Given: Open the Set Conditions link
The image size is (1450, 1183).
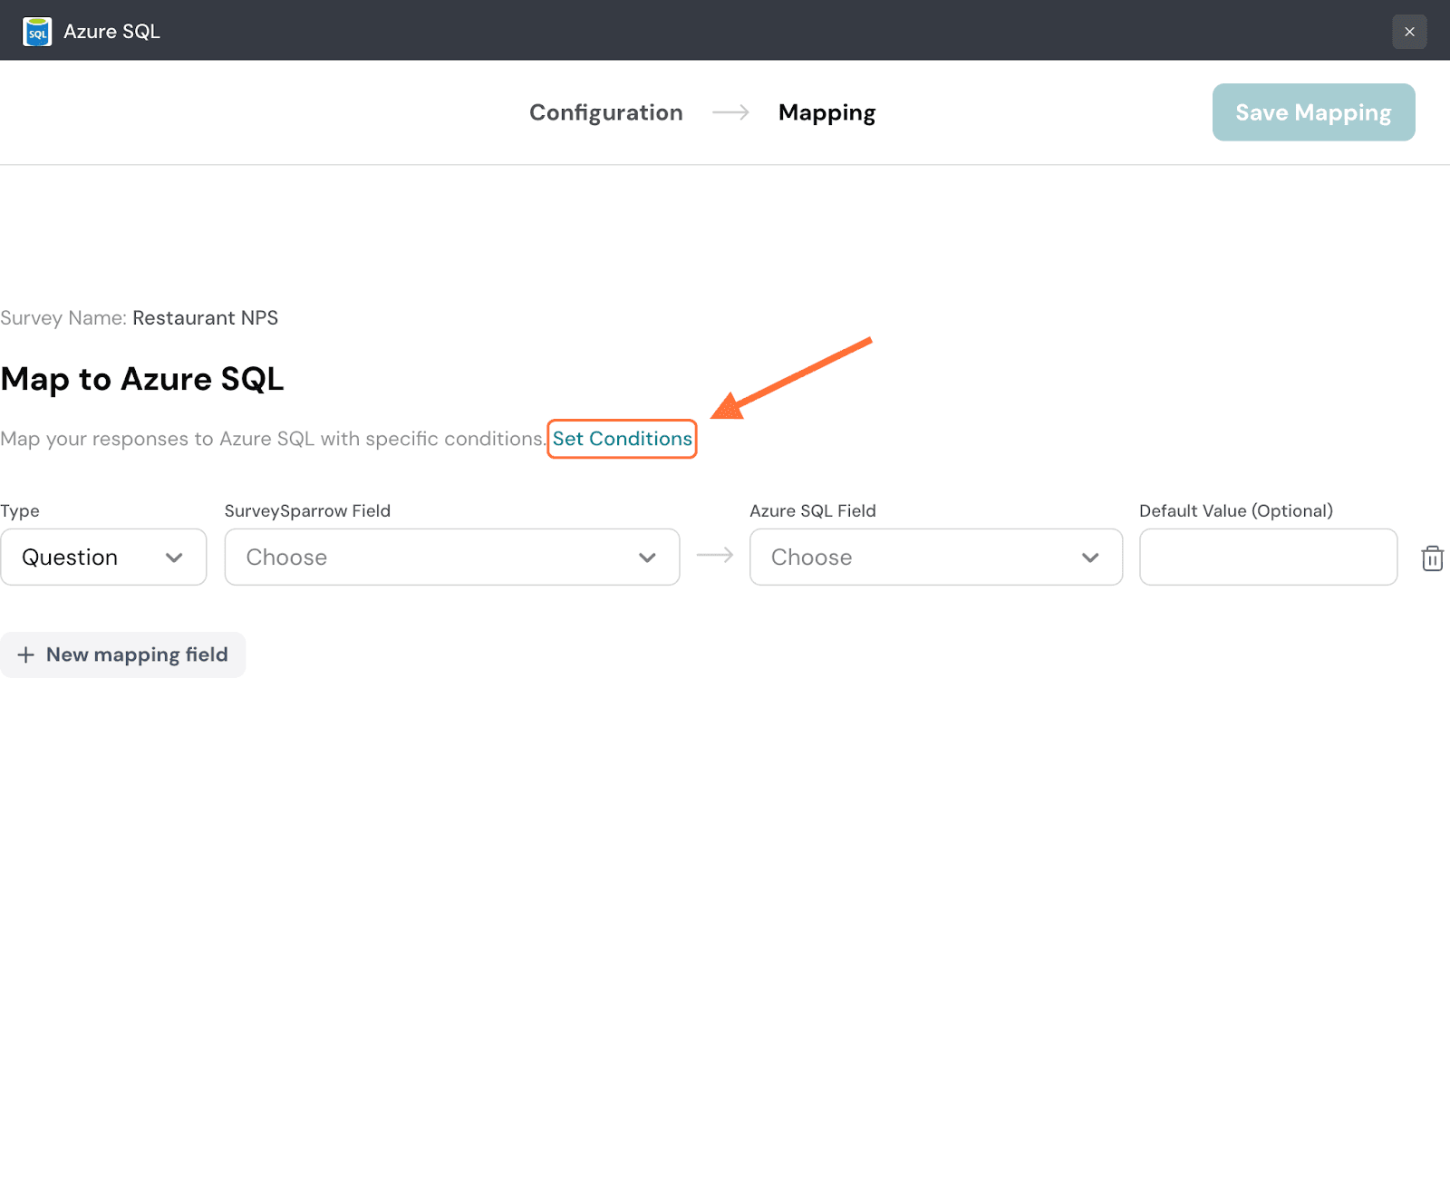Looking at the screenshot, I should pyautogui.click(x=622, y=439).
